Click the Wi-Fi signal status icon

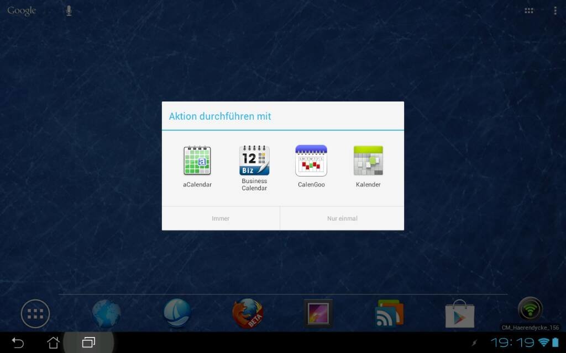pos(543,342)
